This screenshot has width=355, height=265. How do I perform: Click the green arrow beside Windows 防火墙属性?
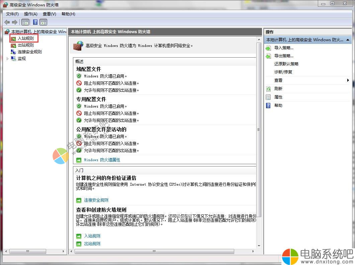tap(79, 160)
